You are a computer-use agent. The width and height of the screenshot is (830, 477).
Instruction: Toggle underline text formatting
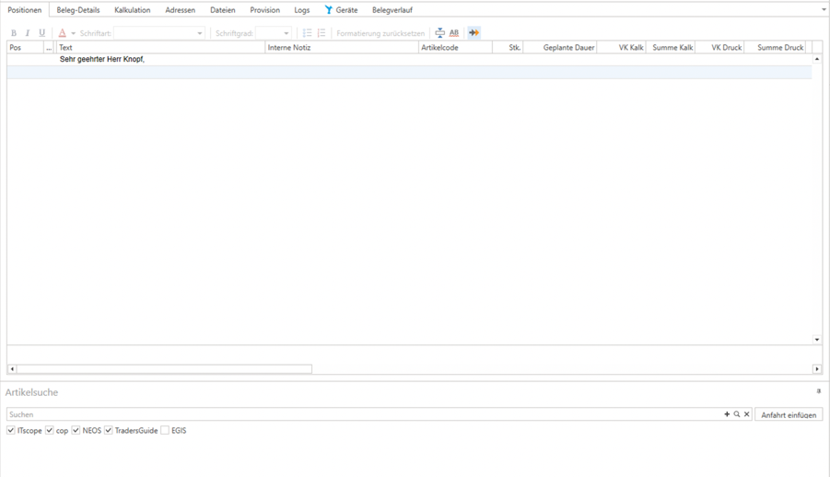(41, 33)
